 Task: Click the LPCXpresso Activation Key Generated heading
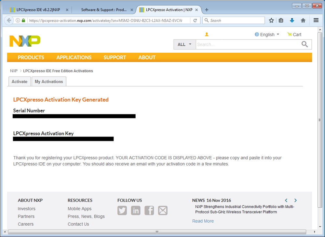pyautogui.click(x=61, y=100)
